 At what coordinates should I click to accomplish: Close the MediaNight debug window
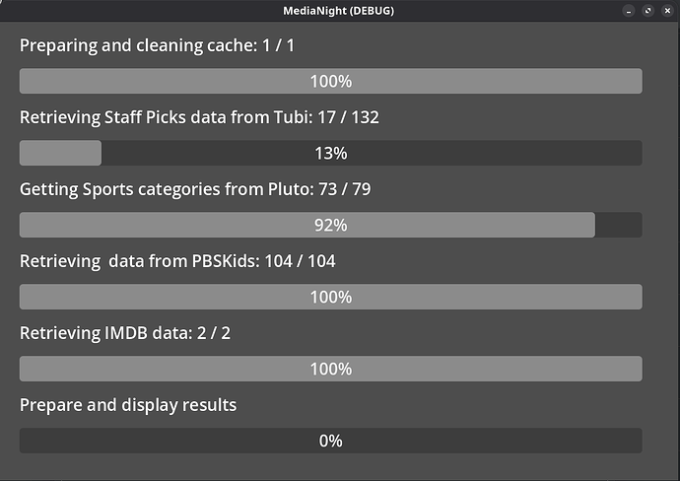point(665,11)
